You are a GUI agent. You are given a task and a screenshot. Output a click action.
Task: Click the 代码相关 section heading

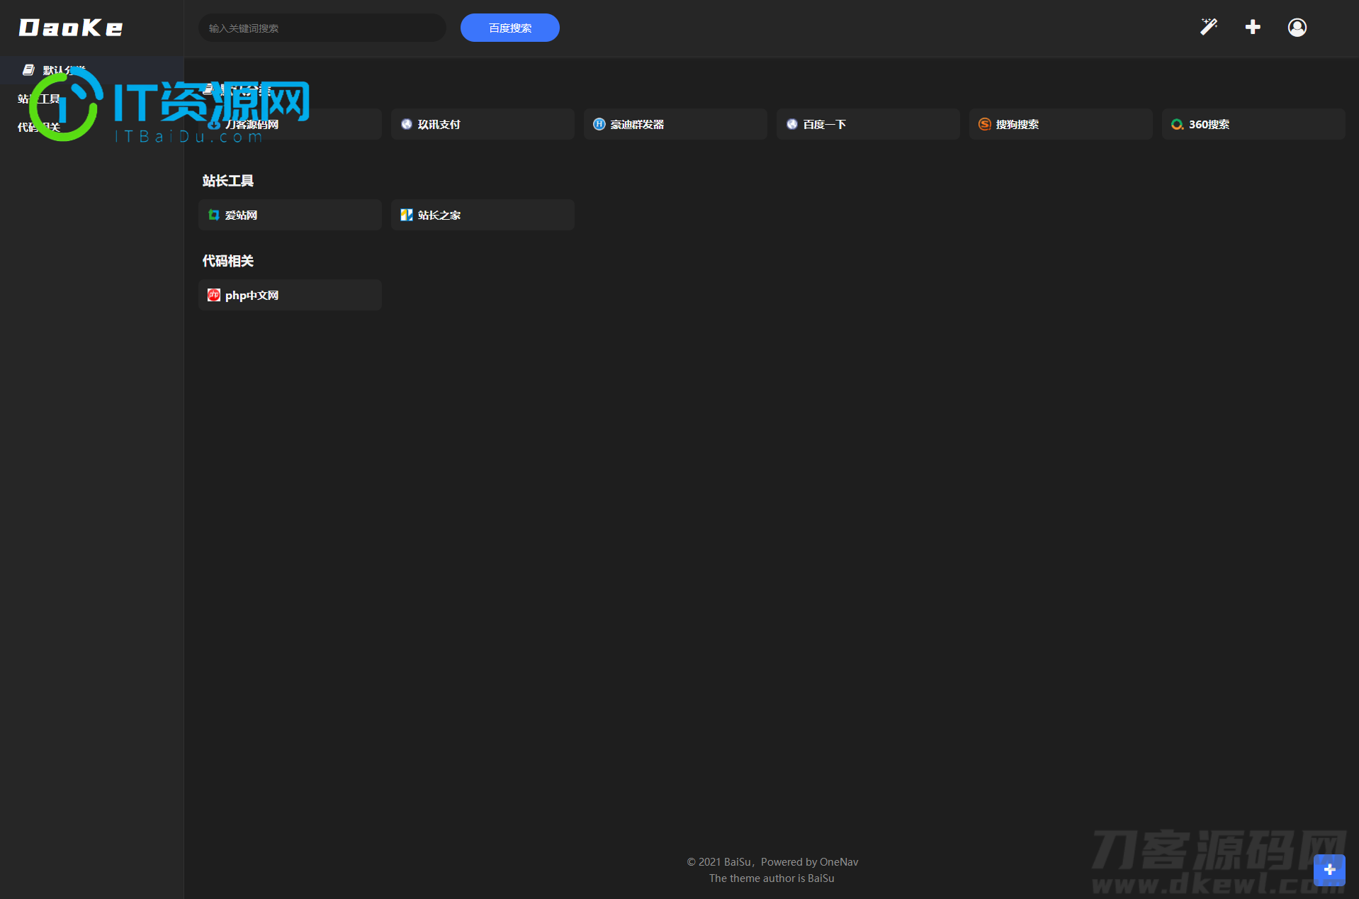[228, 261]
